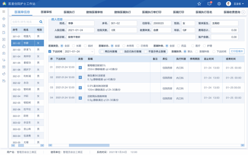Open the settings gear icon in header
The width and height of the screenshot is (248, 155).
tap(219, 4)
